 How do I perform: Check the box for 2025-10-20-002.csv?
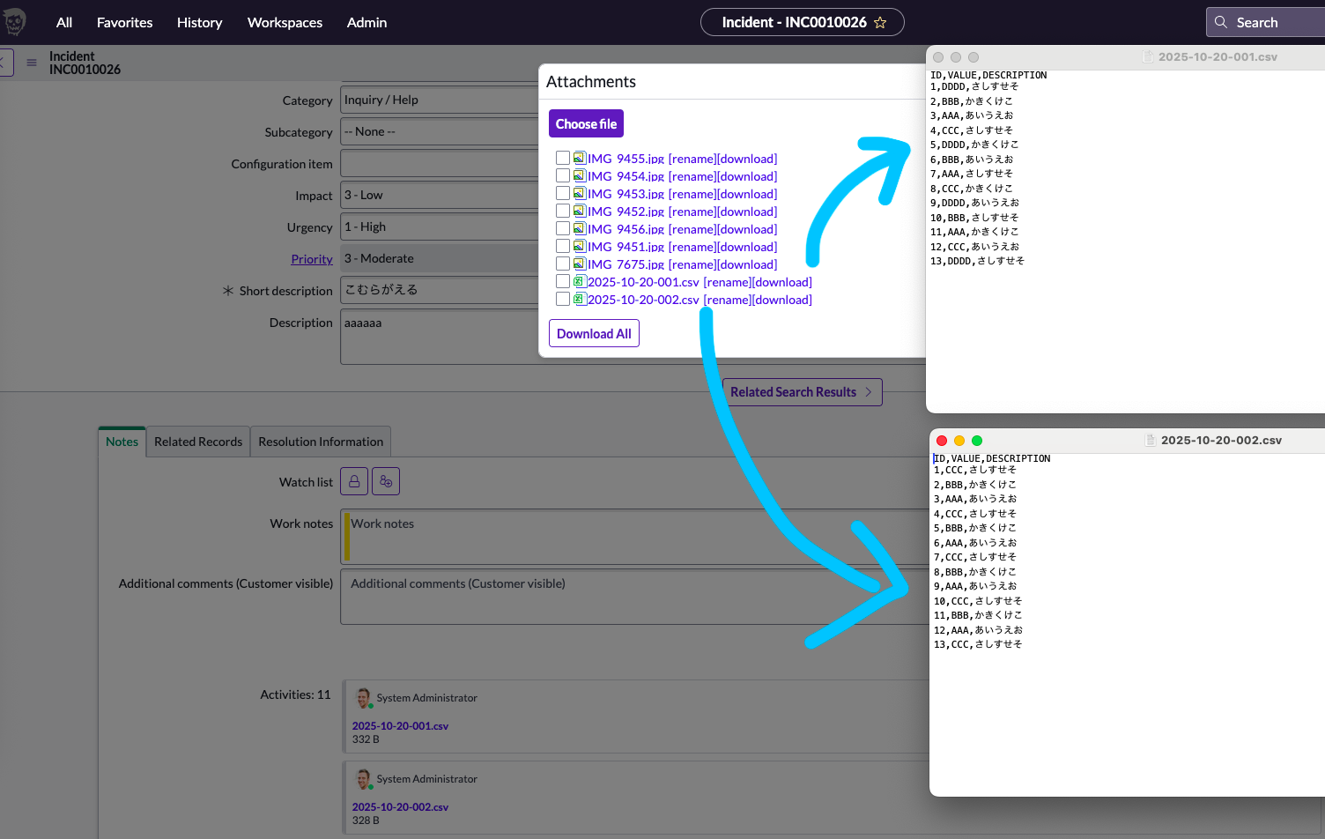563,299
